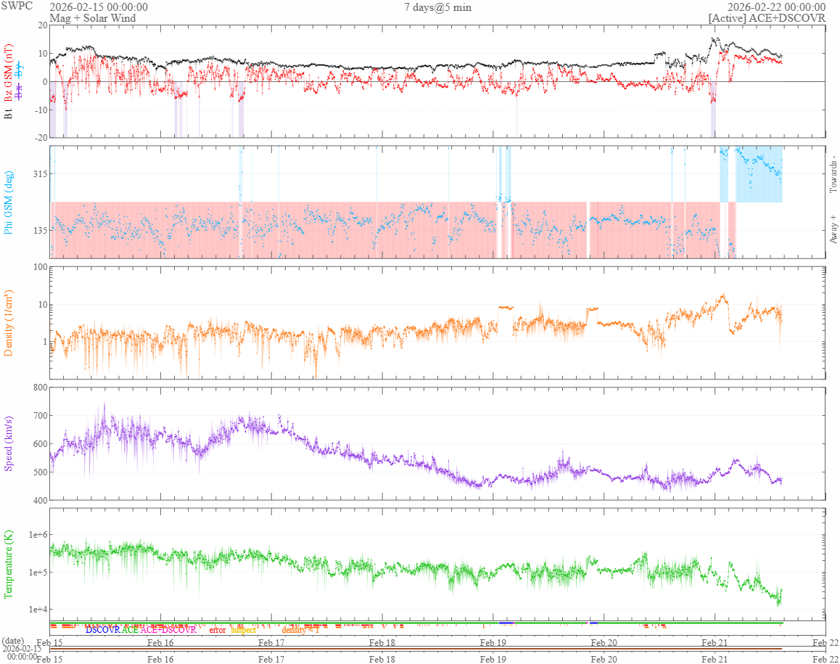The height and width of the screenshot is (664, 840).
Task: Click the 700 tick on Speed axis
Action: [40, 416]
